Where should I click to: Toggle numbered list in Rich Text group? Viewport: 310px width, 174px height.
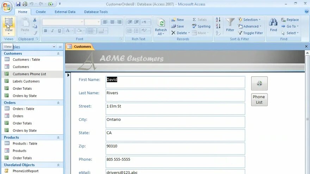coord(129,31)
